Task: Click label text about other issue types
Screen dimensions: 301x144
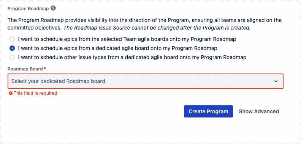Action: click(132, 57)
